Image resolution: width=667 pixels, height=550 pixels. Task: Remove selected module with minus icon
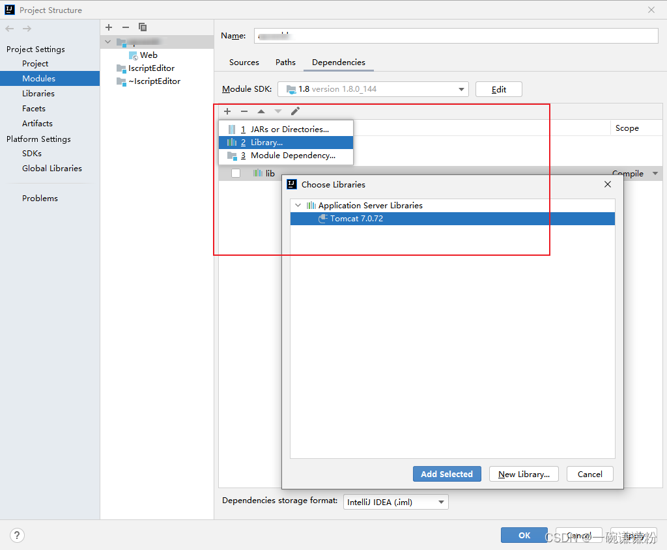tap(126, 27)
